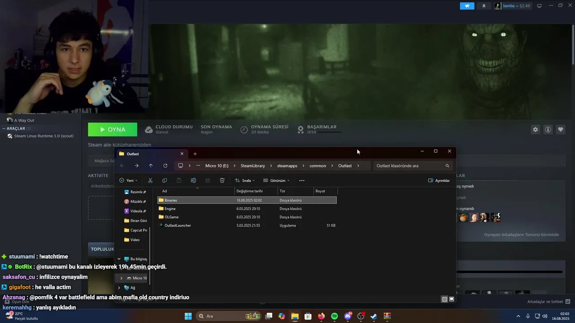
Task: Open Capcut Pro folder in sidebar
Action: click(135, 230)
